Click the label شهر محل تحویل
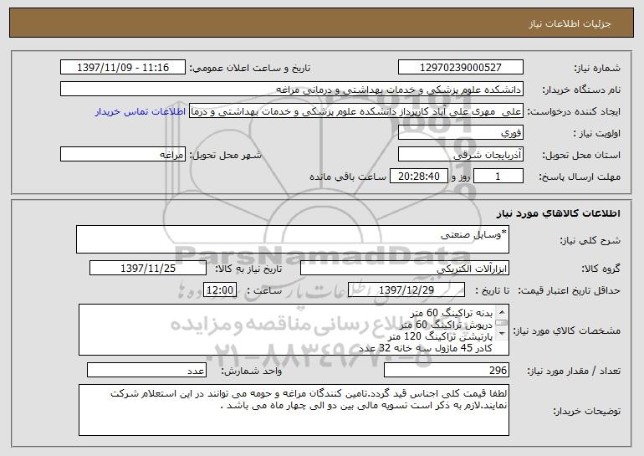644x456 pixels. click(x=226, y=156)
